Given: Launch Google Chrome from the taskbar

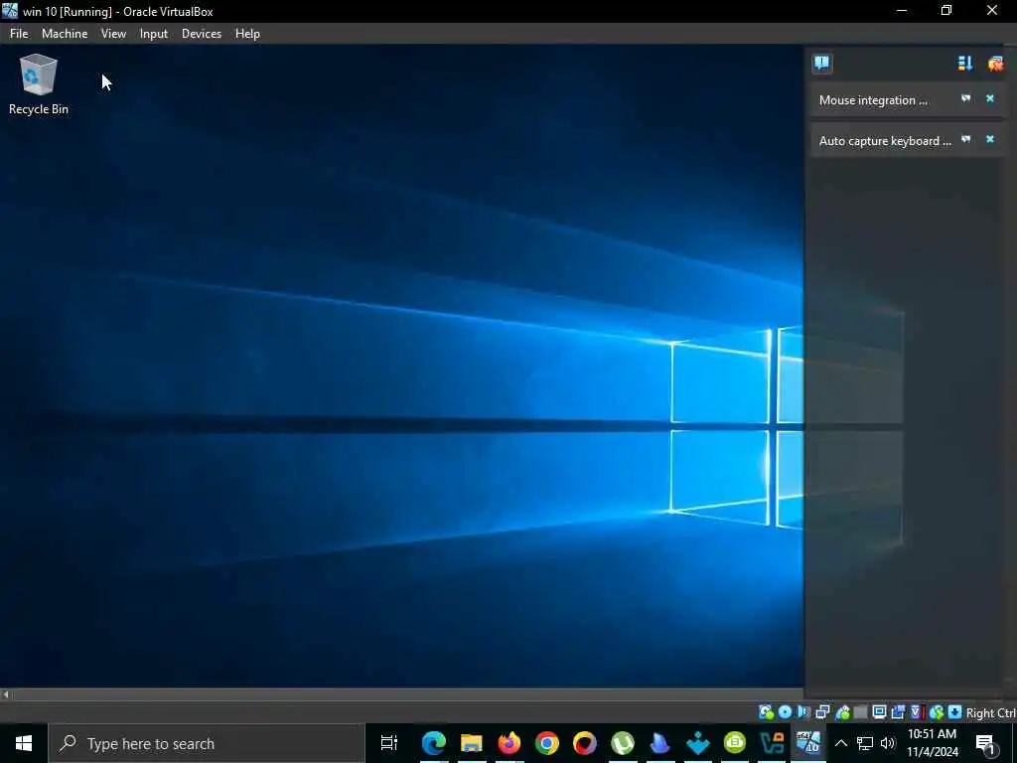Looking at the screenshot, I should [x=547, y=743].
